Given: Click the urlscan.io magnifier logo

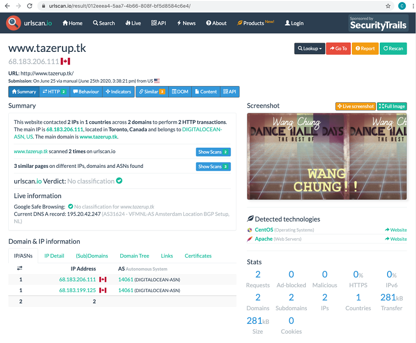Looking at the screenshot, I should click(x=14, y=23).
